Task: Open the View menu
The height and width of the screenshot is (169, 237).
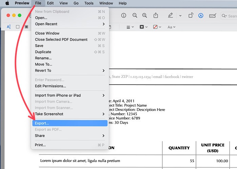Action: pyautogui.click(x=64, y=3)
